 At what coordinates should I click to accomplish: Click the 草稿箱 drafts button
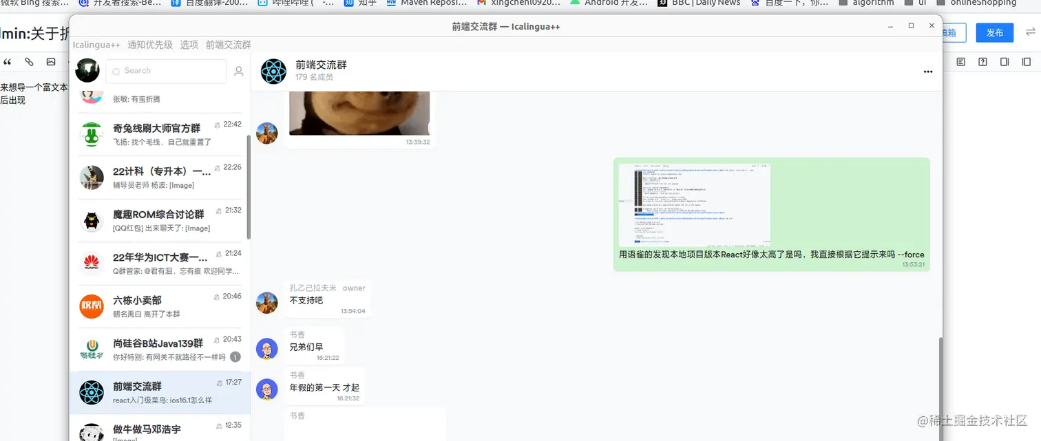click(953, 32)
